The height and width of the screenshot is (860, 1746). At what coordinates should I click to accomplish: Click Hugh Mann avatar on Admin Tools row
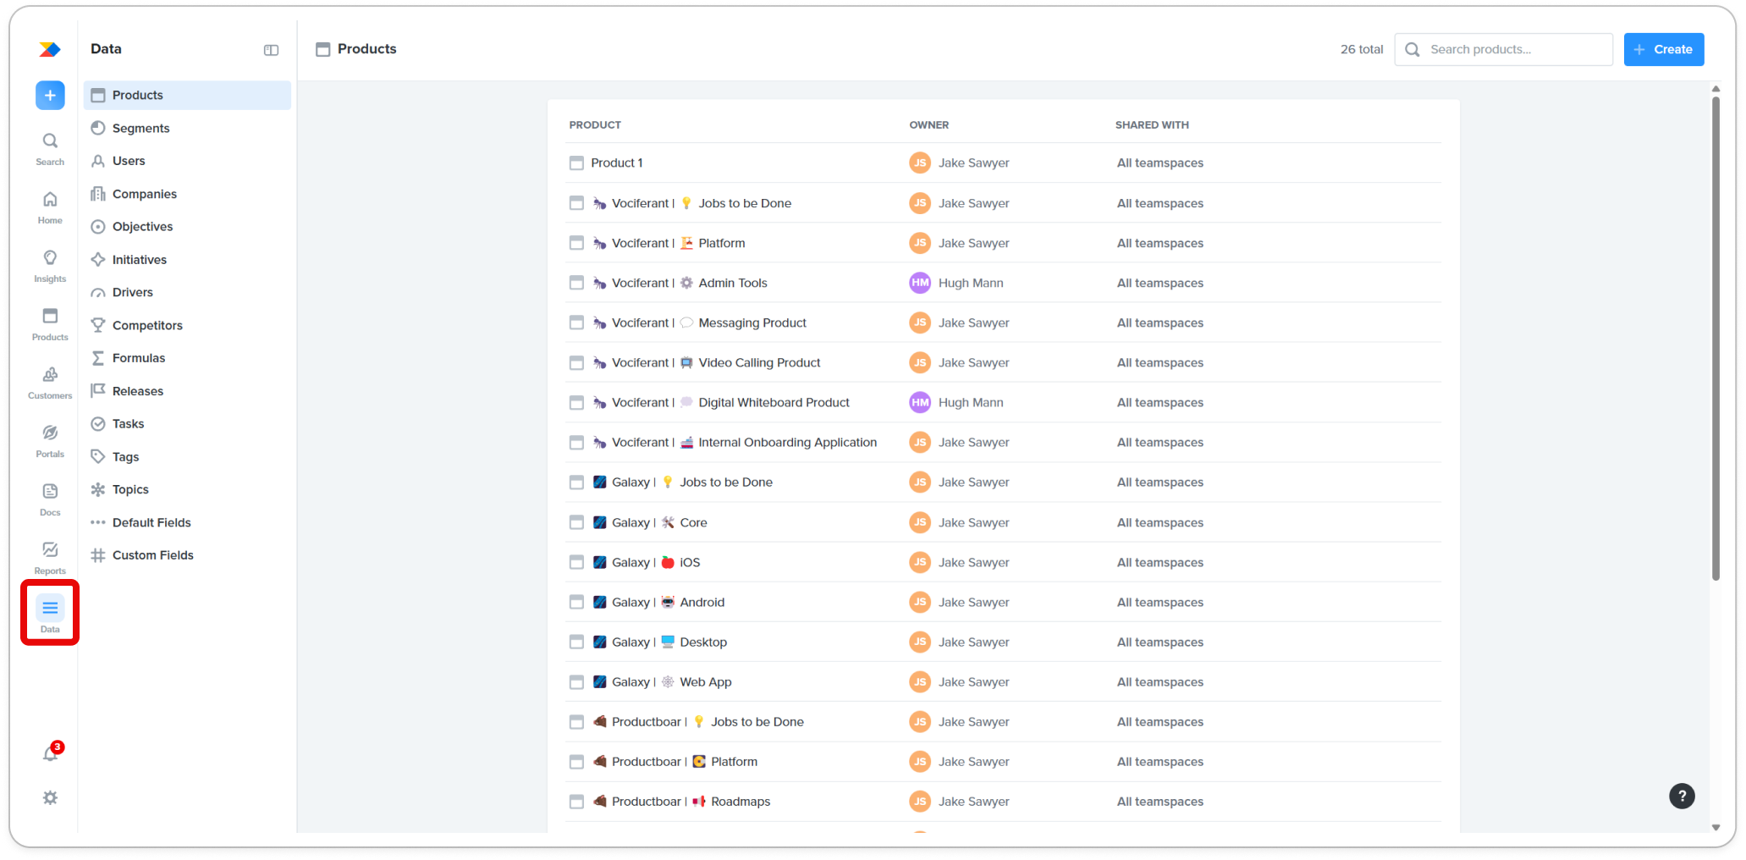[x=920, y=283]
